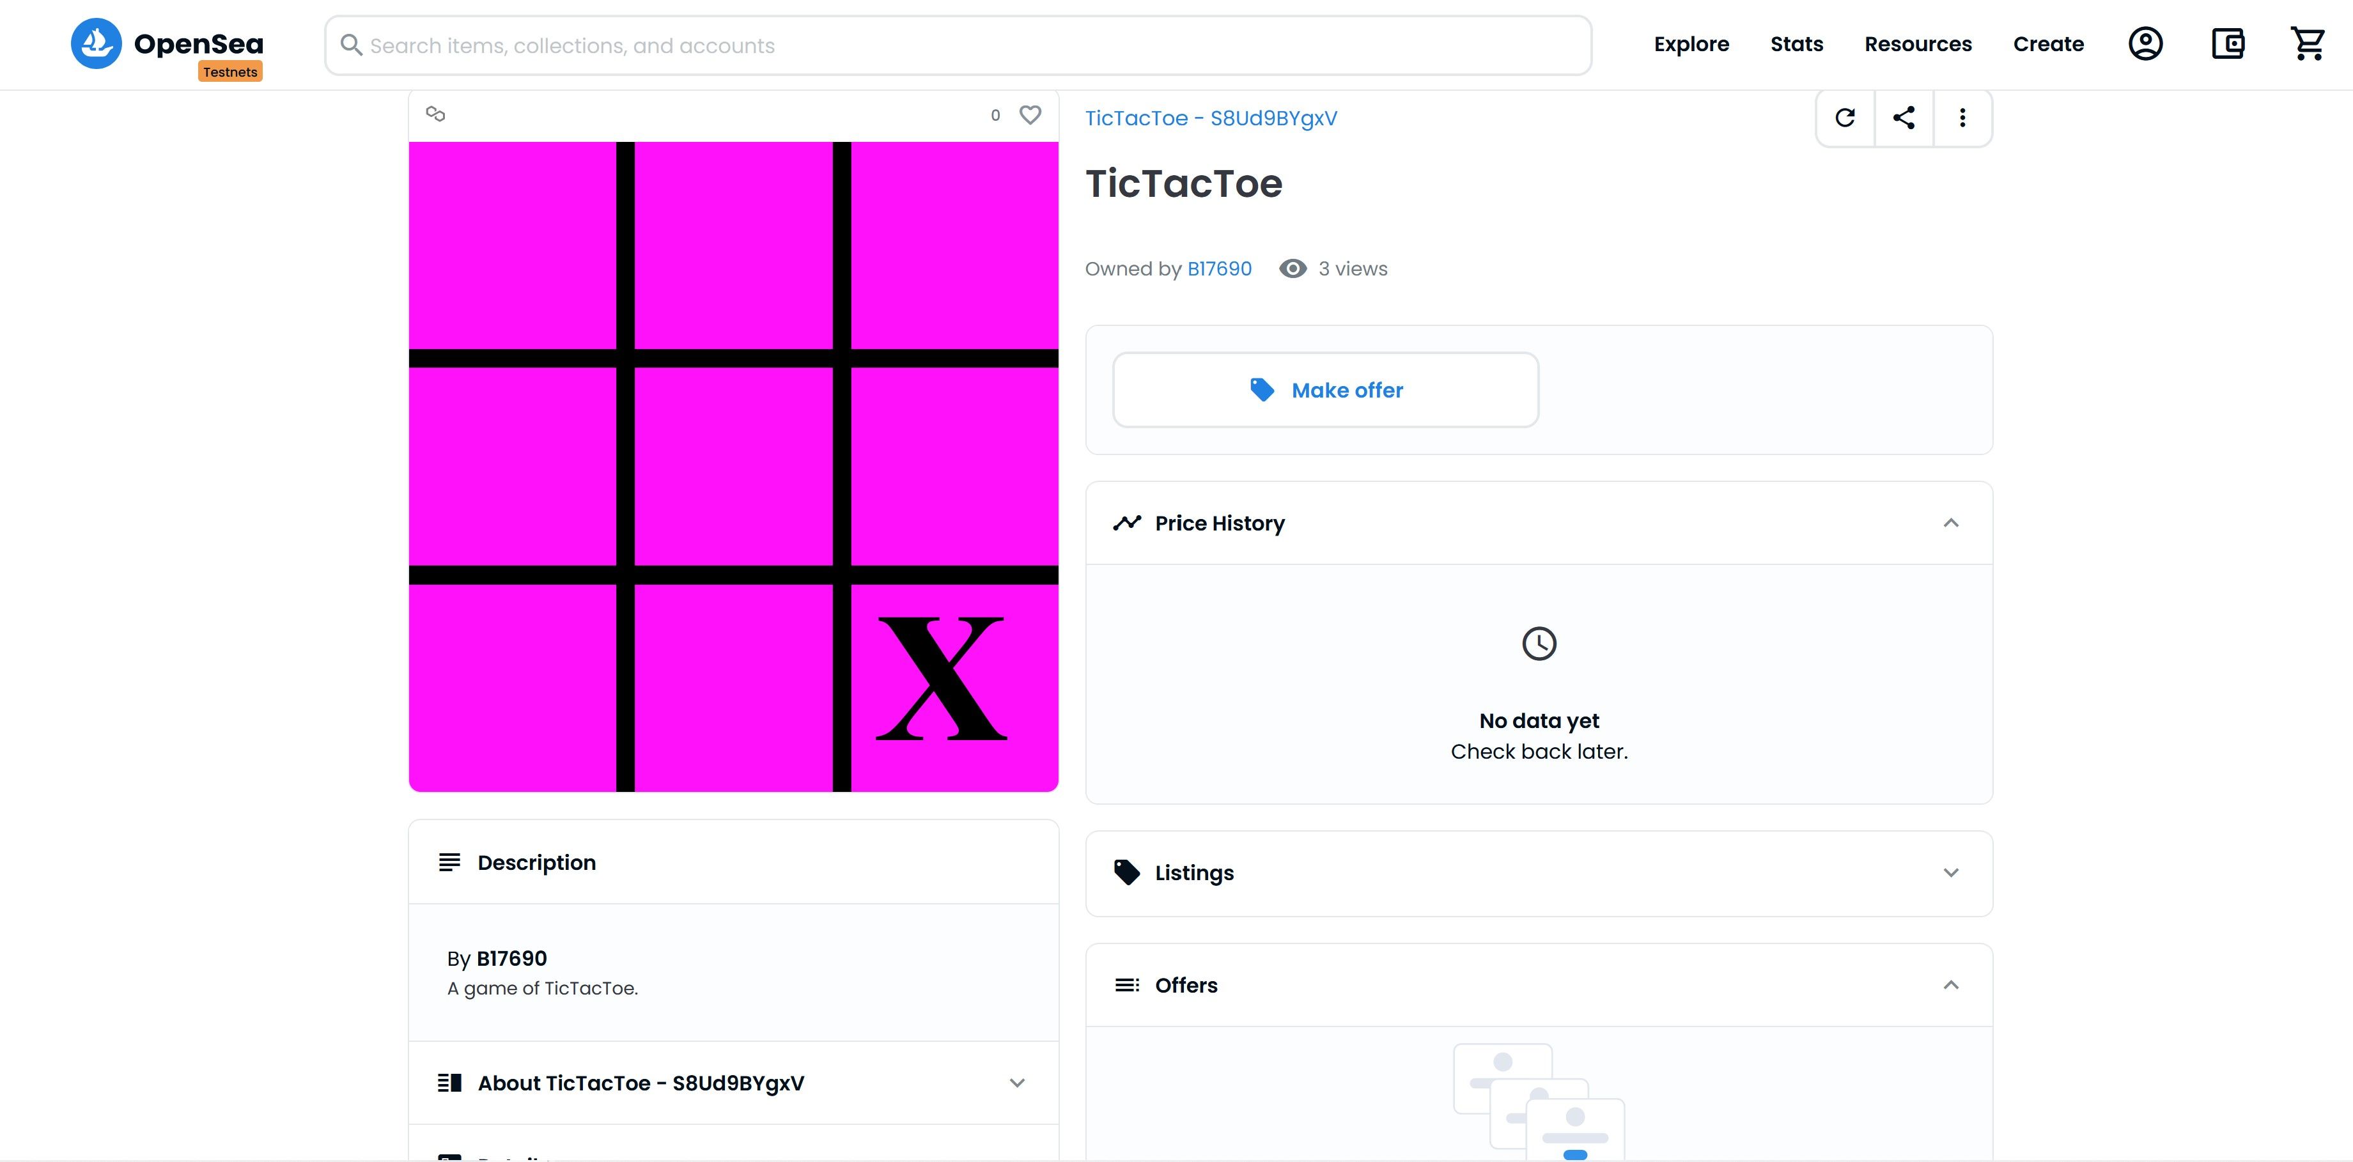Screen dimensions: 2353x1162
Task: Open the Explore menu item
Action: [x=1691, y=43]
